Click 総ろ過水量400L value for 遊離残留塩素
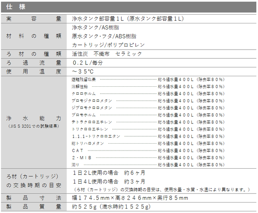 click(176, 79)
